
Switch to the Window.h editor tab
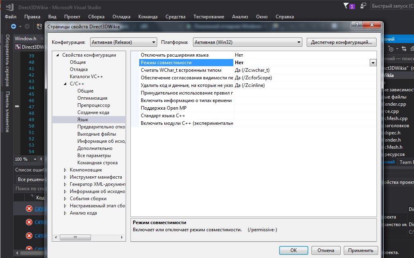(x=26, y=39)
